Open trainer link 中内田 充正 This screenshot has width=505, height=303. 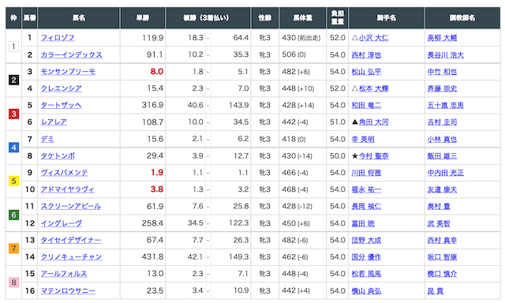click(x=446, y=173)
